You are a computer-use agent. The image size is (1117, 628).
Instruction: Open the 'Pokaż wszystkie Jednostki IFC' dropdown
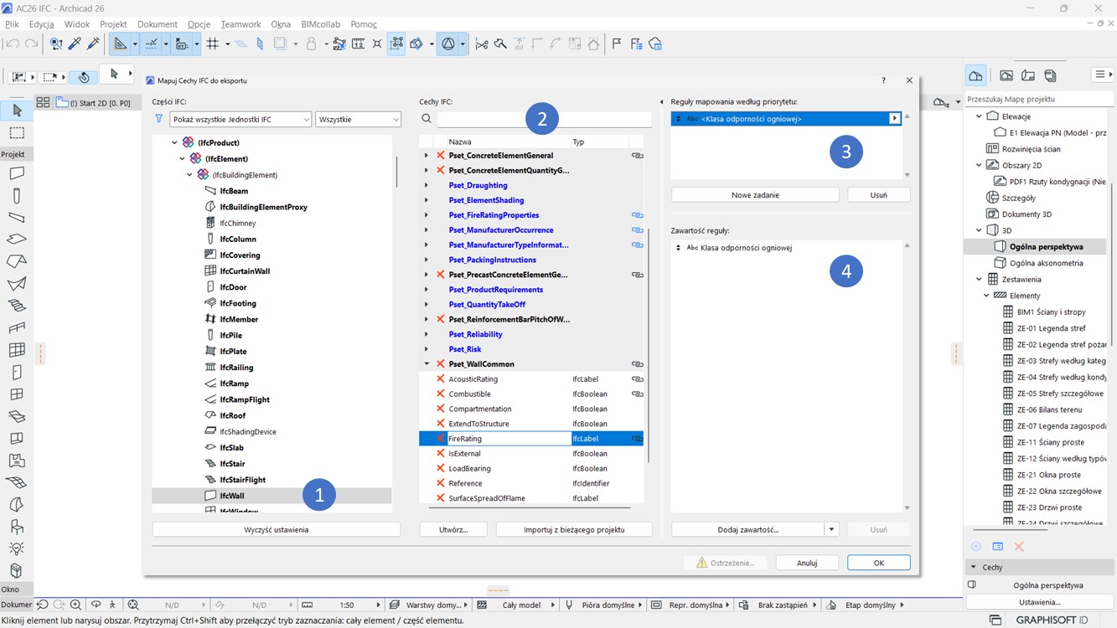pyautogui.click(x=240, y=120)
